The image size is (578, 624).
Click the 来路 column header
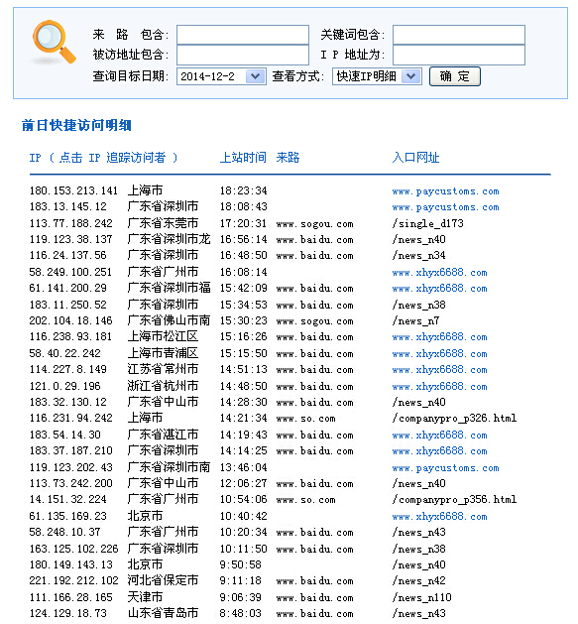pyautogui.click(x=288, y=158)
